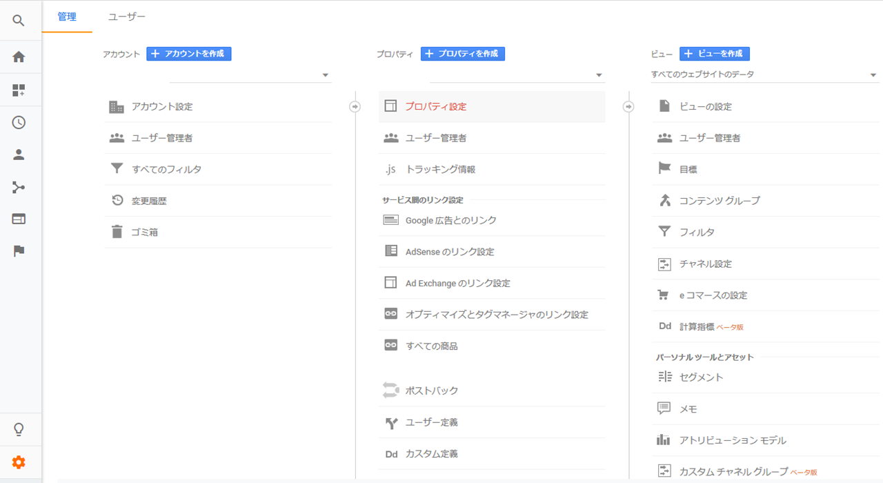Screen dimensions: 883x483
Task: Click arrow circle between account and property columns
Action: [x=355, y=107]
